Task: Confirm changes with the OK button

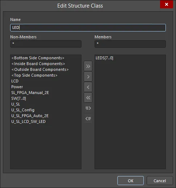Action: (x=130, y=181)
